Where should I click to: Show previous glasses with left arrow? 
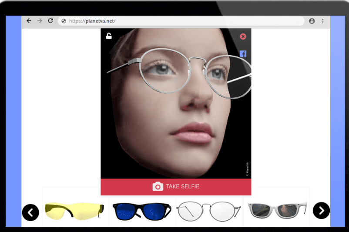(x=30, y=212)
